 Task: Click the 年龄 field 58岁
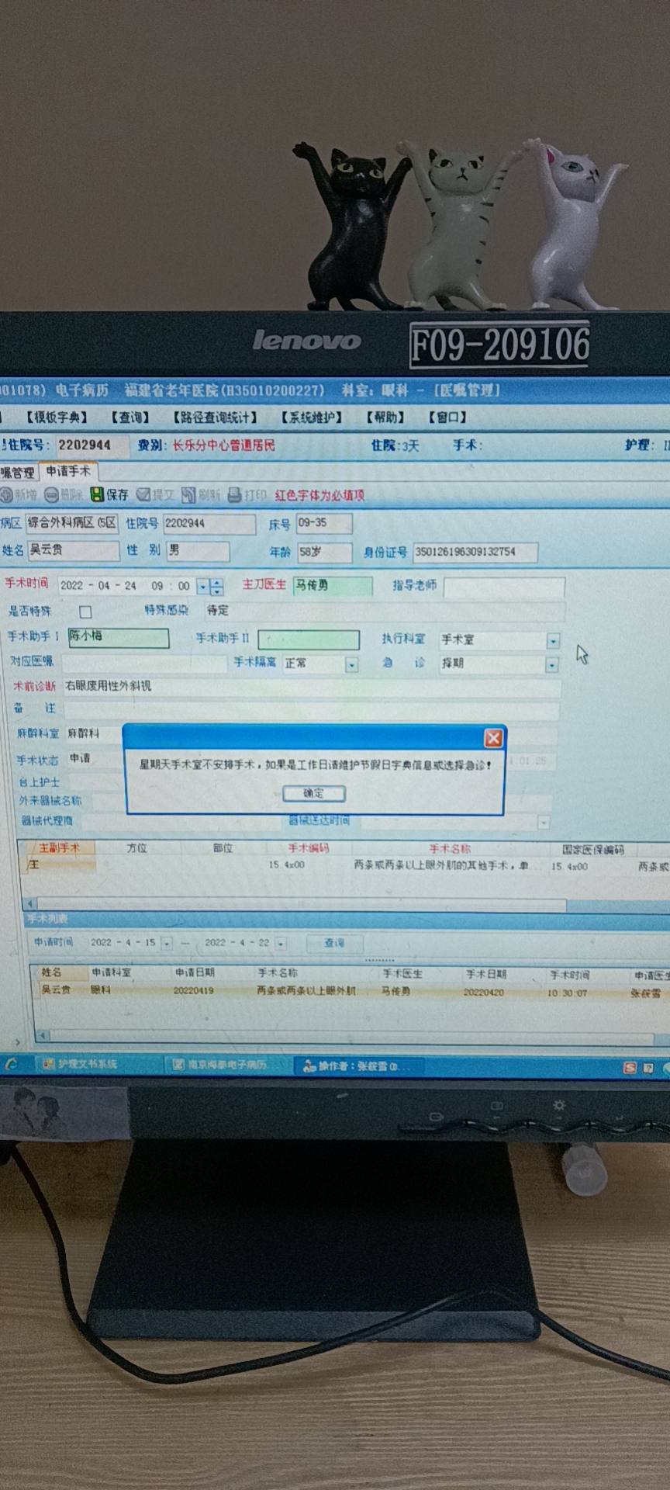point(325,553)
